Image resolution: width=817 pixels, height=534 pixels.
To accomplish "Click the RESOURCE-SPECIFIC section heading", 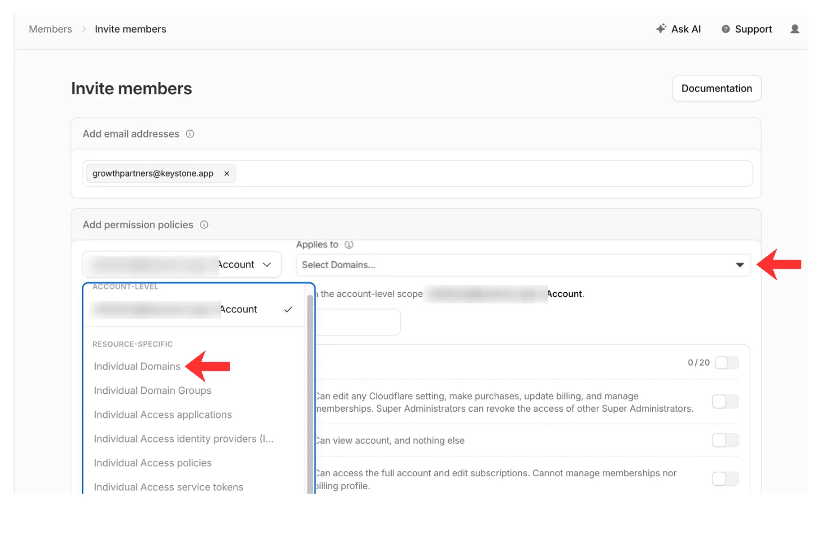I will tap(133, 344).
